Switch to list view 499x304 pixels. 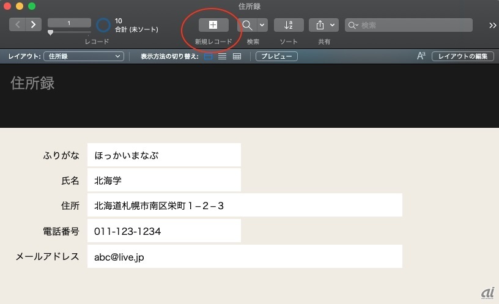(222, 57)
